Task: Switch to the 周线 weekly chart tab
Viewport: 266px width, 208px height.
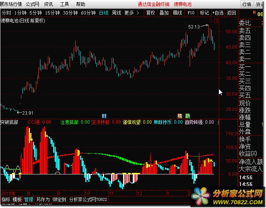Action: [116, 13]
